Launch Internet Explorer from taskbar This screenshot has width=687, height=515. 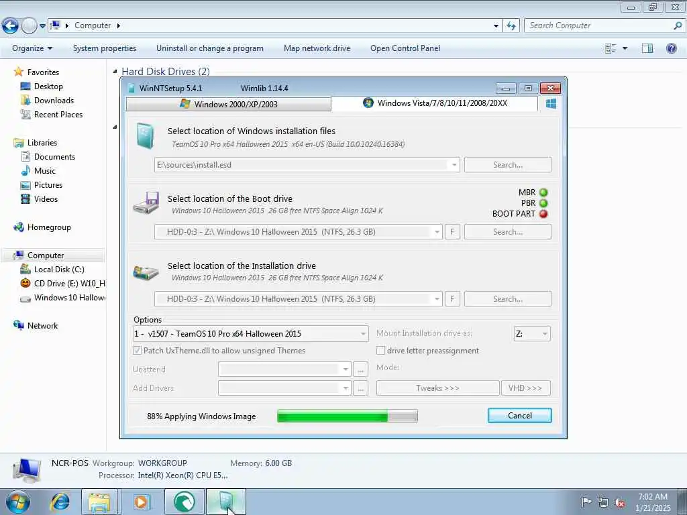click(x=60, y=502)
